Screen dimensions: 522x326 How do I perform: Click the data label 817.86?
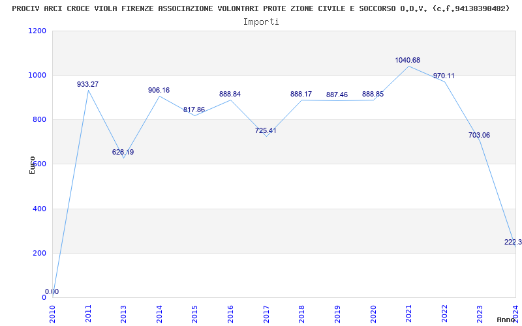pos(194,110)
